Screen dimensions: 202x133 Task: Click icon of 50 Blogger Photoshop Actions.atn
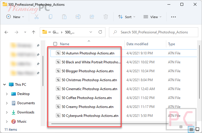(58, 71)
